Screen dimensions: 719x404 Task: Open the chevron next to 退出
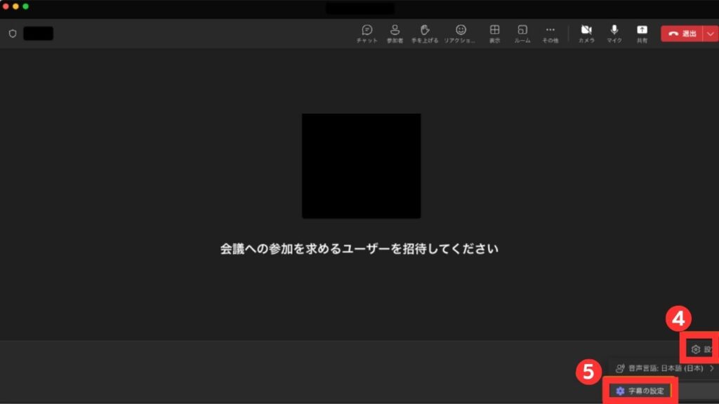(x=710, y=33)
